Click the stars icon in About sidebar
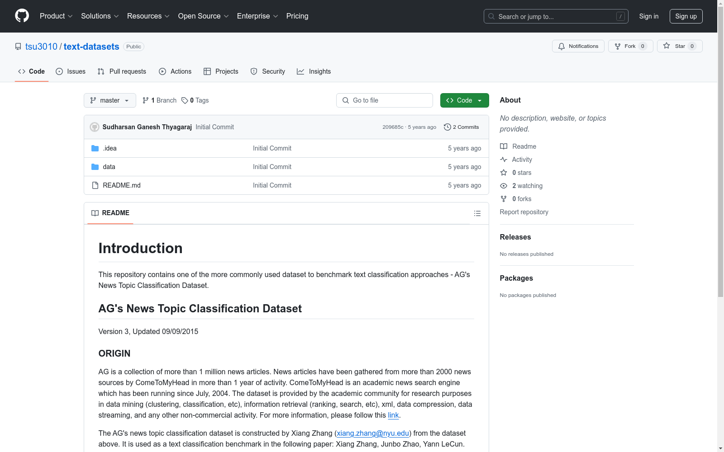 click(x=504, y=173)
